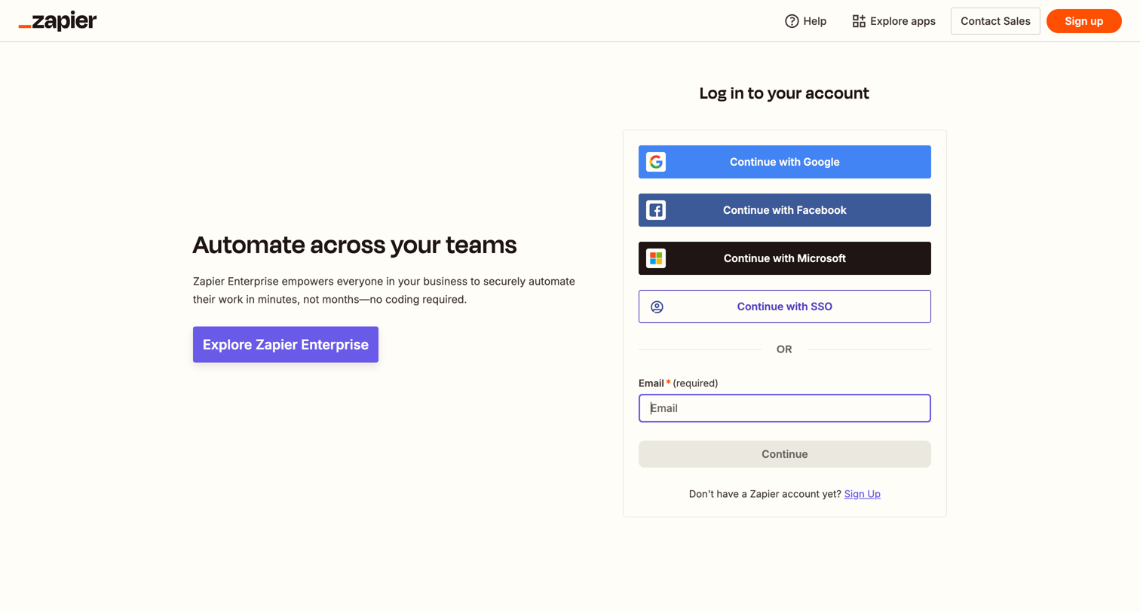Click the SSO user icon

657,306
